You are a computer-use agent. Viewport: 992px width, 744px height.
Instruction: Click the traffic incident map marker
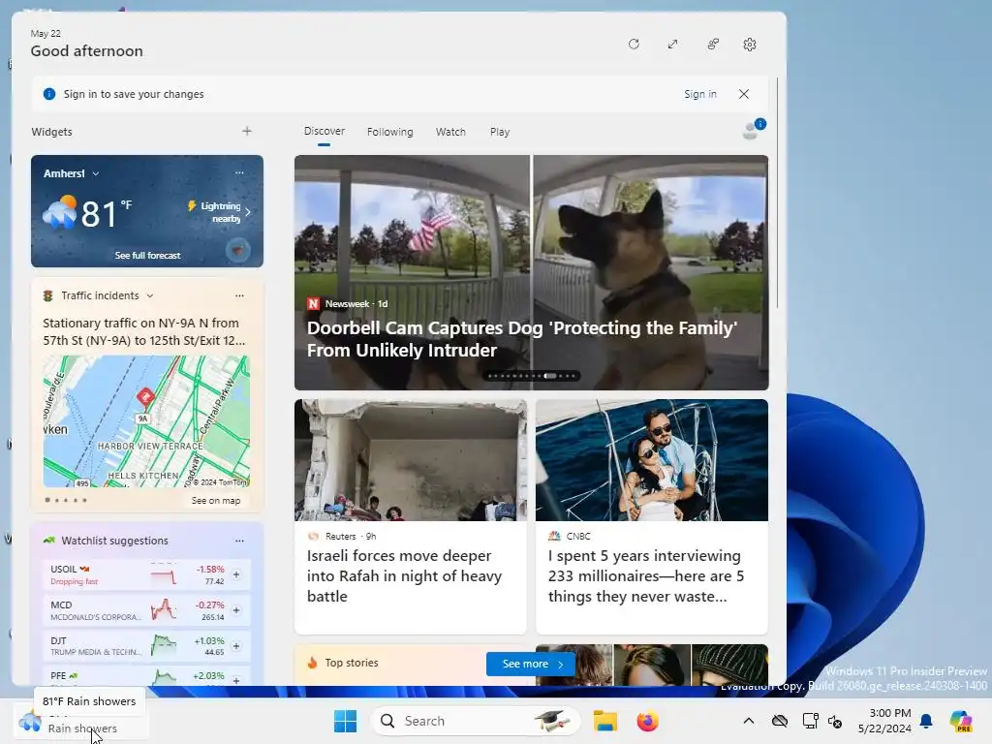[x=145, y=397]
